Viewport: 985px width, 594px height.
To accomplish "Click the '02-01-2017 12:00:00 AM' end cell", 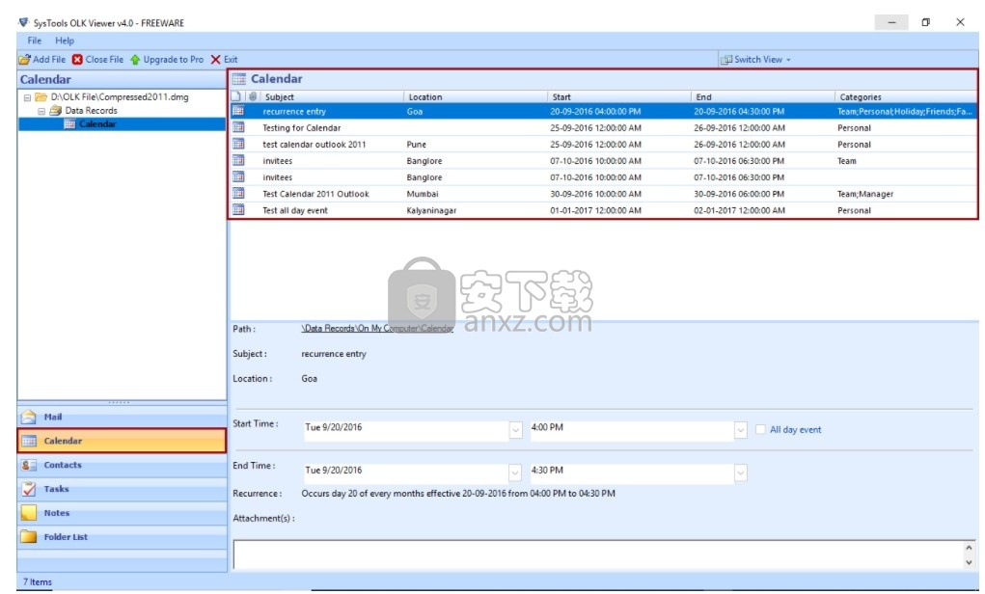I will point(739,210).
